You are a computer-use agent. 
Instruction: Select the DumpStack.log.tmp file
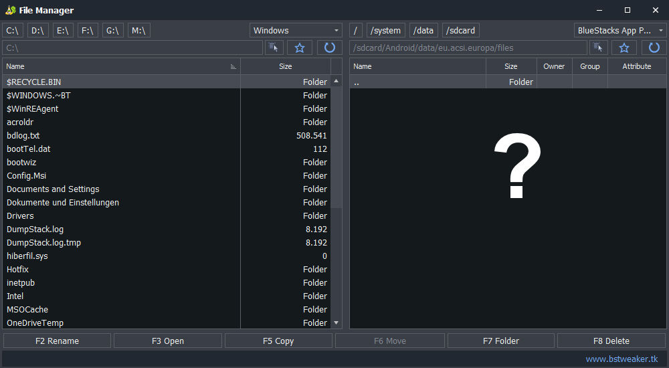(x=167, y=242)
